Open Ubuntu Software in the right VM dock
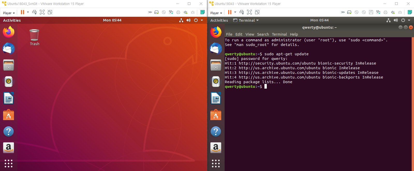Viewport: 414px width, 171px height. (x=216, y=115)
